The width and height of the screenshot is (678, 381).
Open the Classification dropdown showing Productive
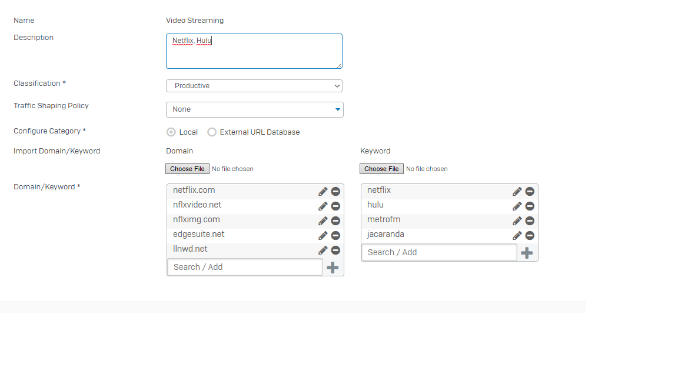click(x=254, y=85)
